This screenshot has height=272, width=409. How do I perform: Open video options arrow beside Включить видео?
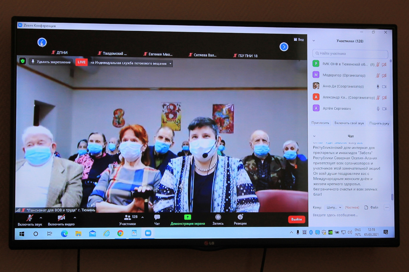(75, 218)
